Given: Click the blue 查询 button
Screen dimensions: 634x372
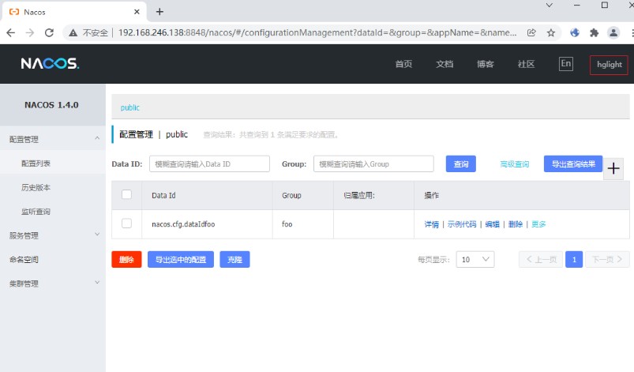Looking at the screenshot, I should tap(460, 163).
